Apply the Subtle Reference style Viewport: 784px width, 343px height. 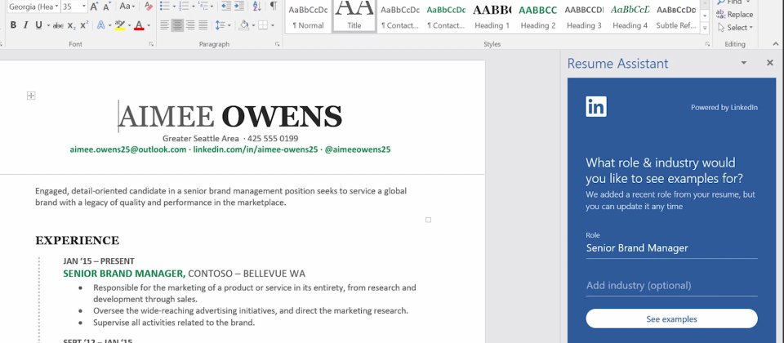tap(676, 16)
